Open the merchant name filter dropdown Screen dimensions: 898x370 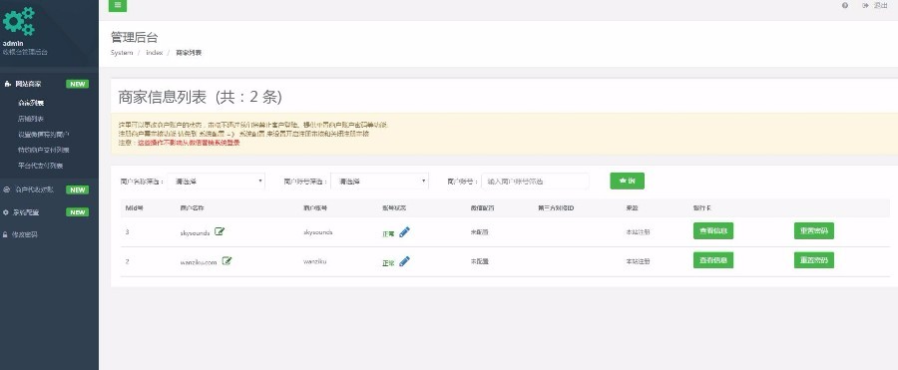click(216, 181)
